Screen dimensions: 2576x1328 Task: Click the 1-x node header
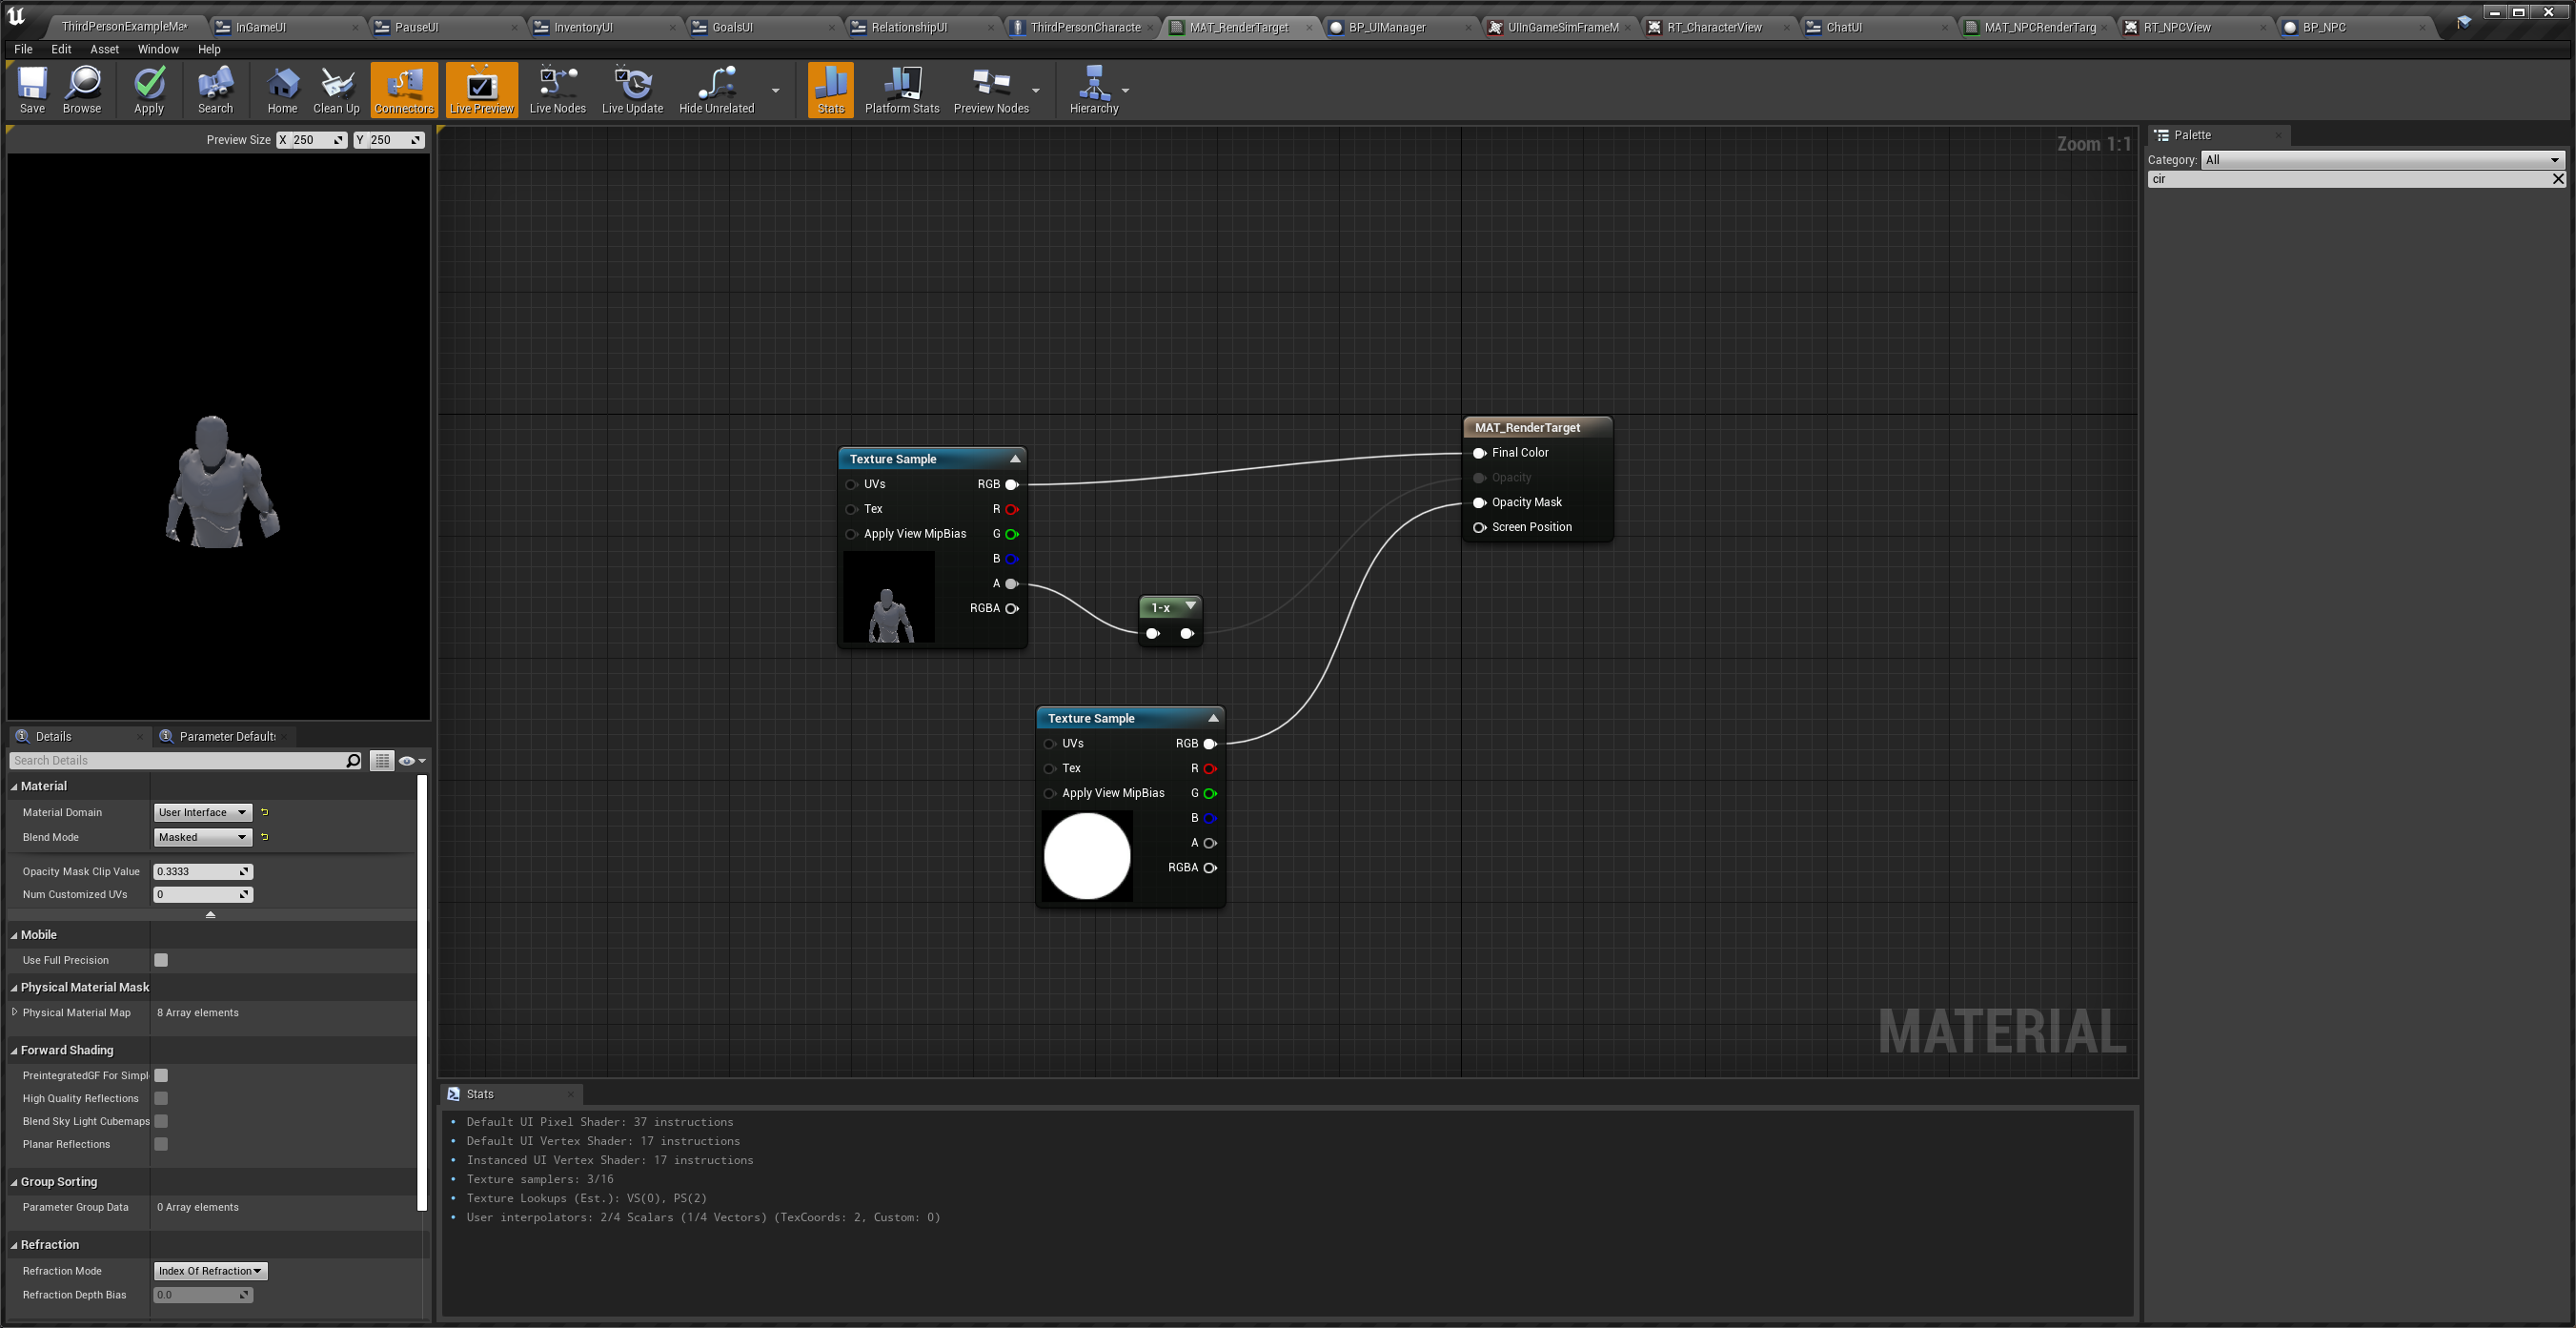(1161, 607)
